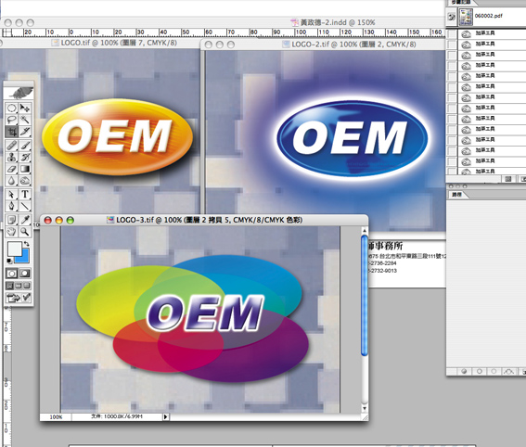This screenshot has width=526, height=447.
Task: Click make work path from selection icon
Action: click(x=508, y=371)
